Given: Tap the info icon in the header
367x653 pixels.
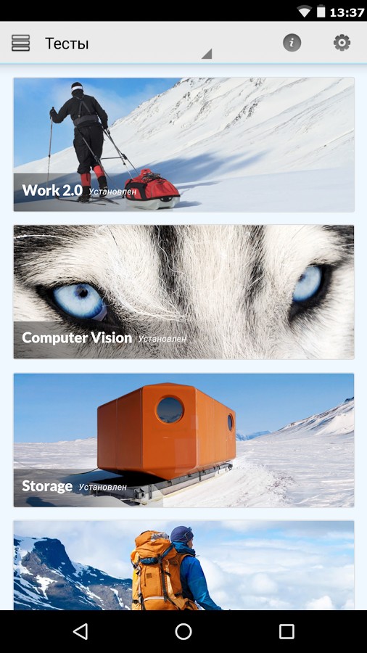Looking at the screenshot, I should click(292, 43).
